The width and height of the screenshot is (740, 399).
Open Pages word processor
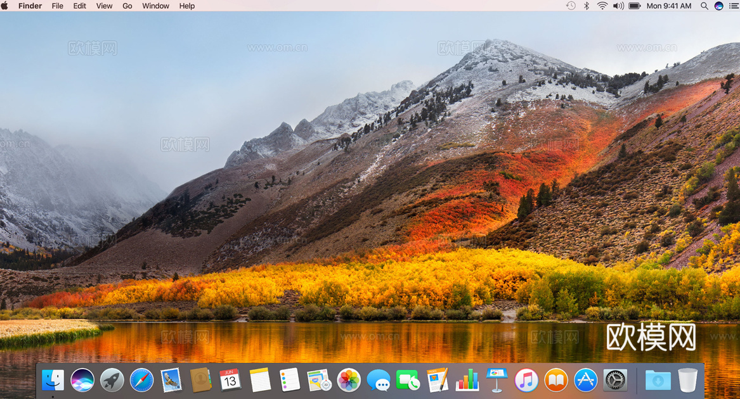pos(438,380)
